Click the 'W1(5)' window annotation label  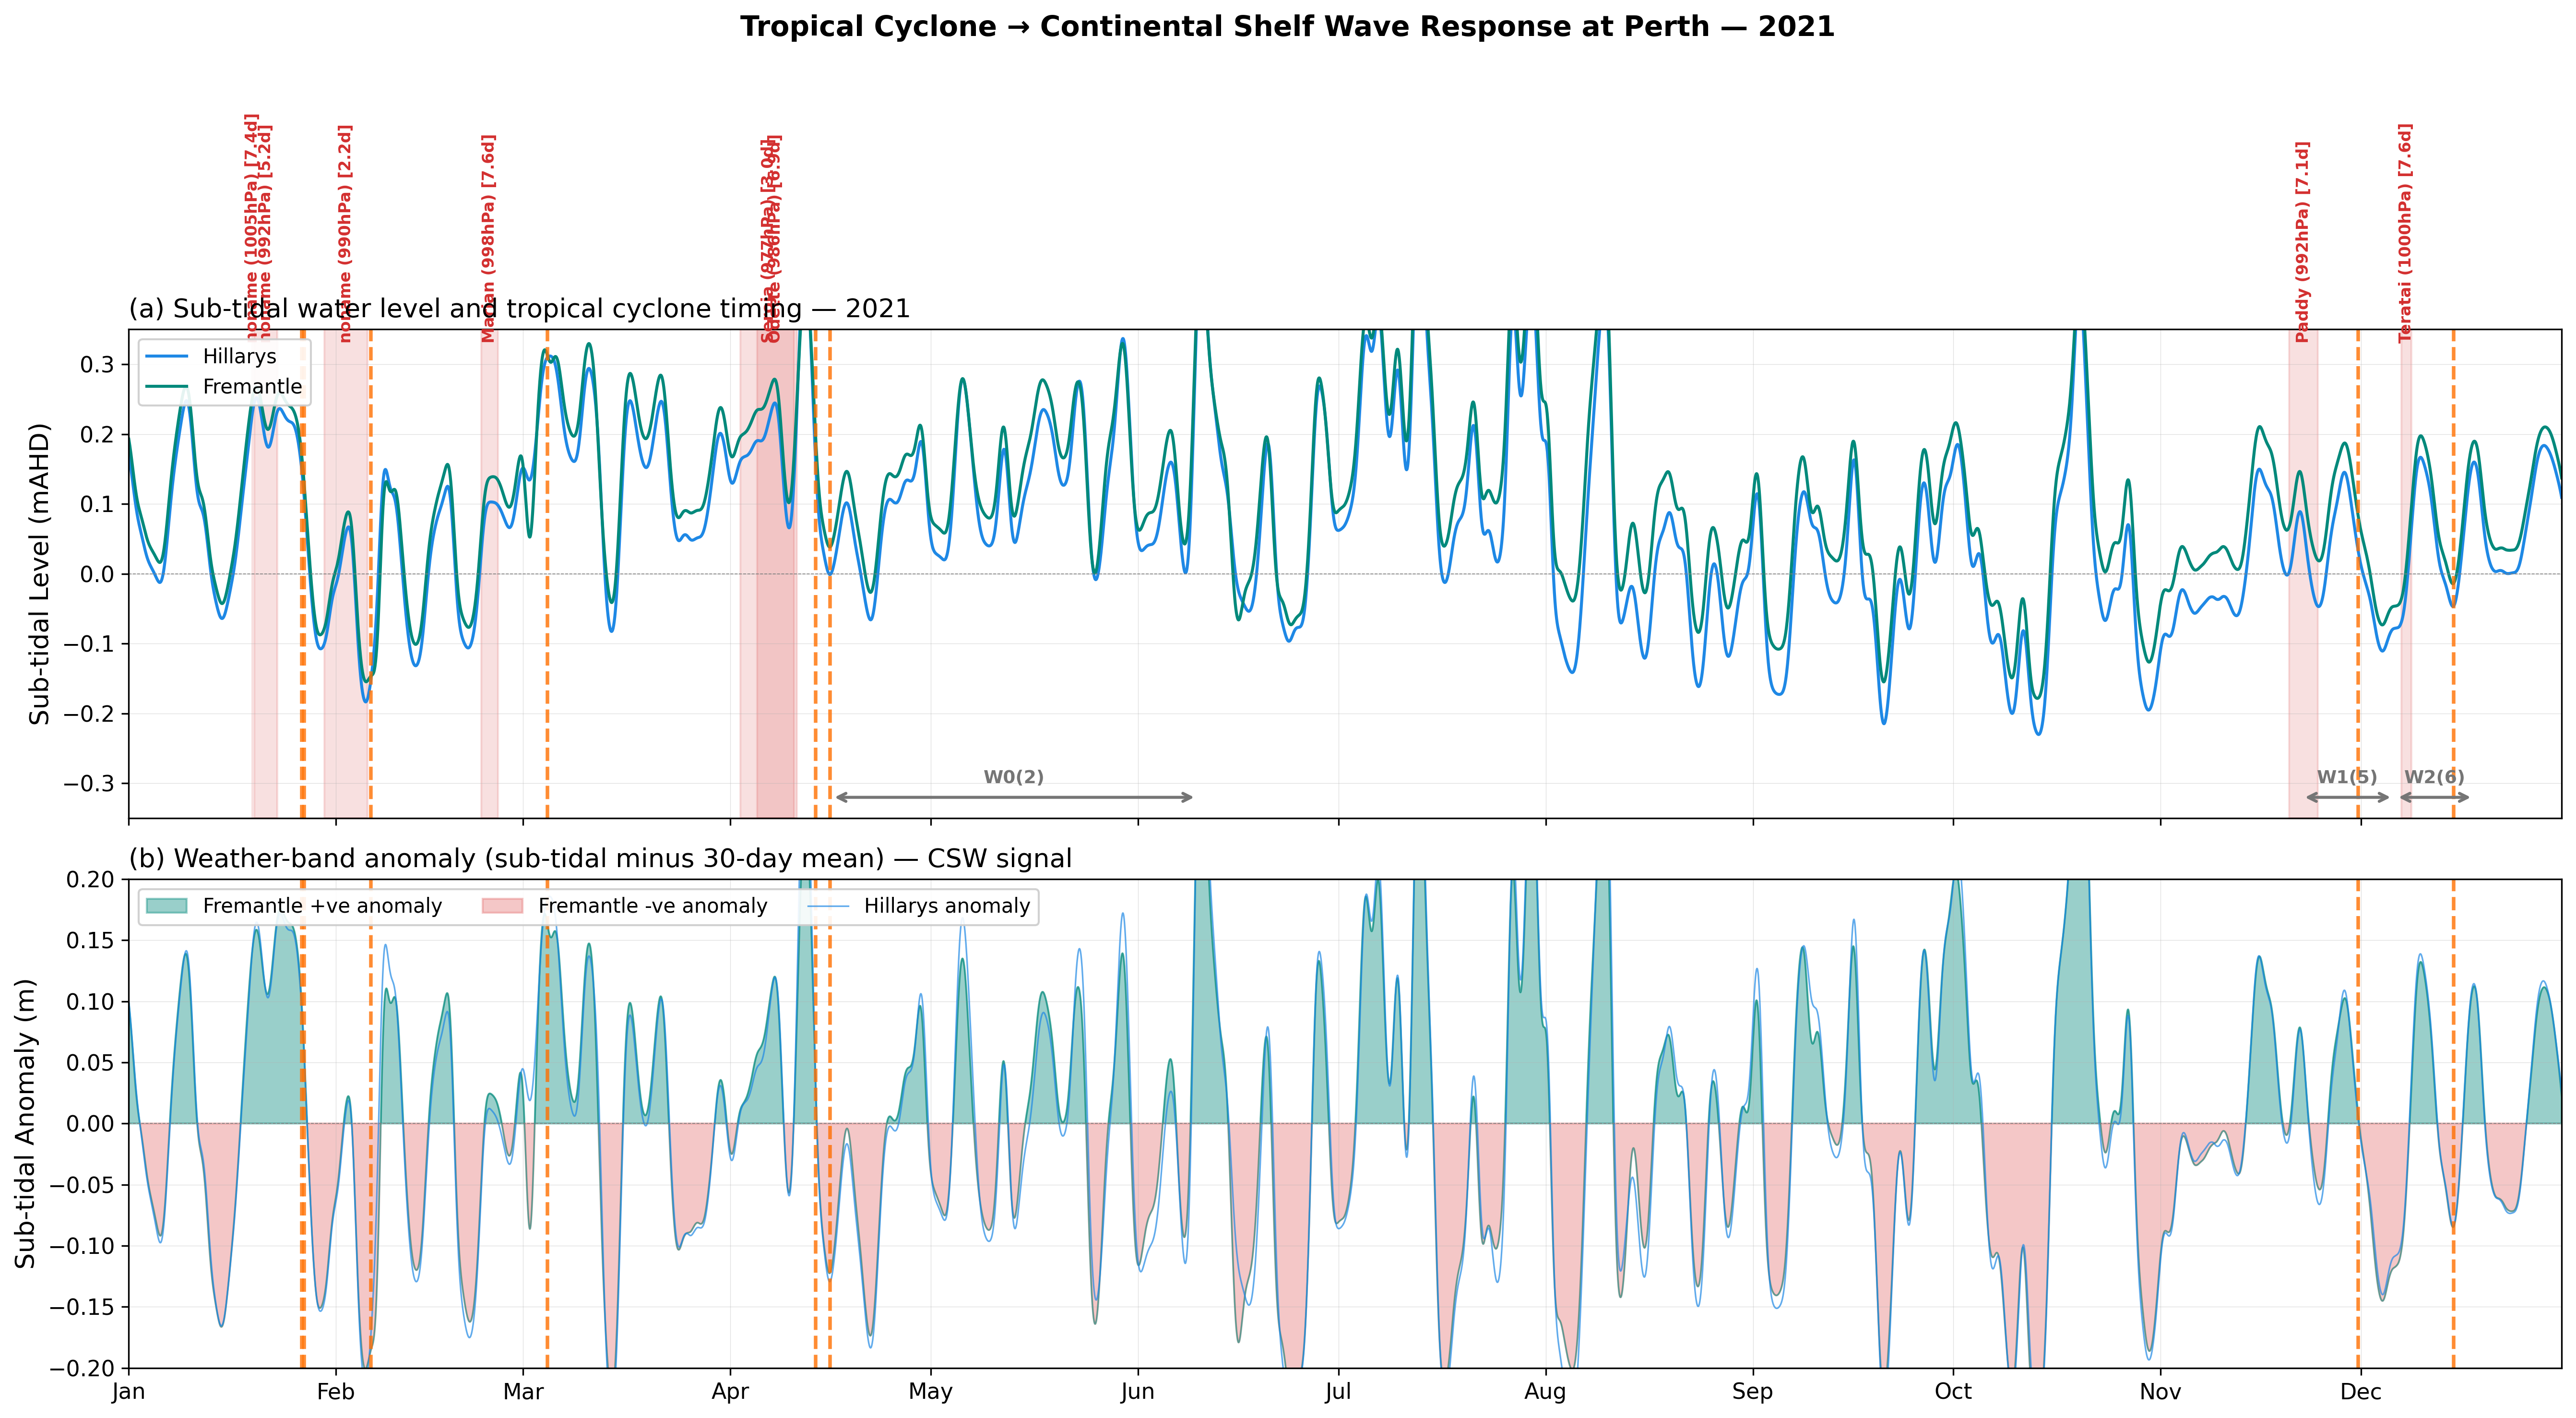click(x=2347, y=777)
